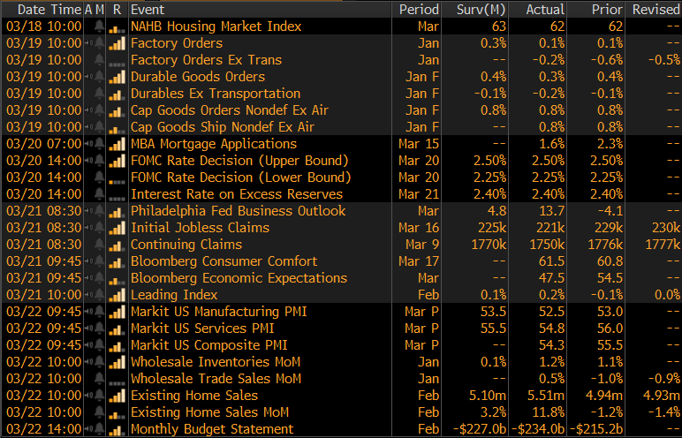This screenshot has height=438, width=682.
Task: Click the relevance bars for MBA Mortgage Applications
Action: [x=117, y=144]
